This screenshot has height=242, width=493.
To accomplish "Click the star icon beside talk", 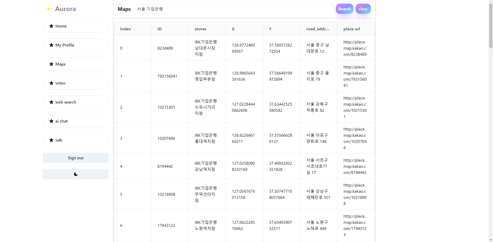I will coord(51,140).
